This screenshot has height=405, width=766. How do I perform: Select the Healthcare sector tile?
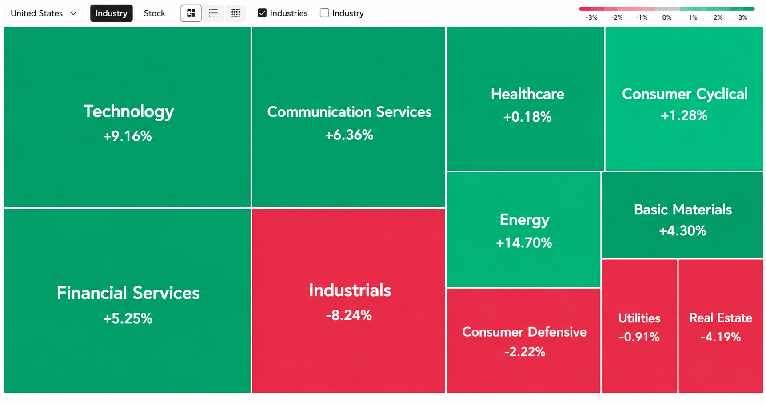click(525, 99)
